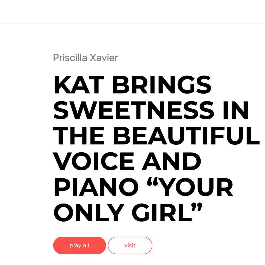This screenshot has height=265, width=265.
Task: Click the word IN after SWEETNESS
Action: 236,110
